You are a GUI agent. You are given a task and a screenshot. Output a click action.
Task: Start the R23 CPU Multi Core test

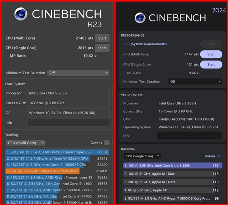pos(102,38)
